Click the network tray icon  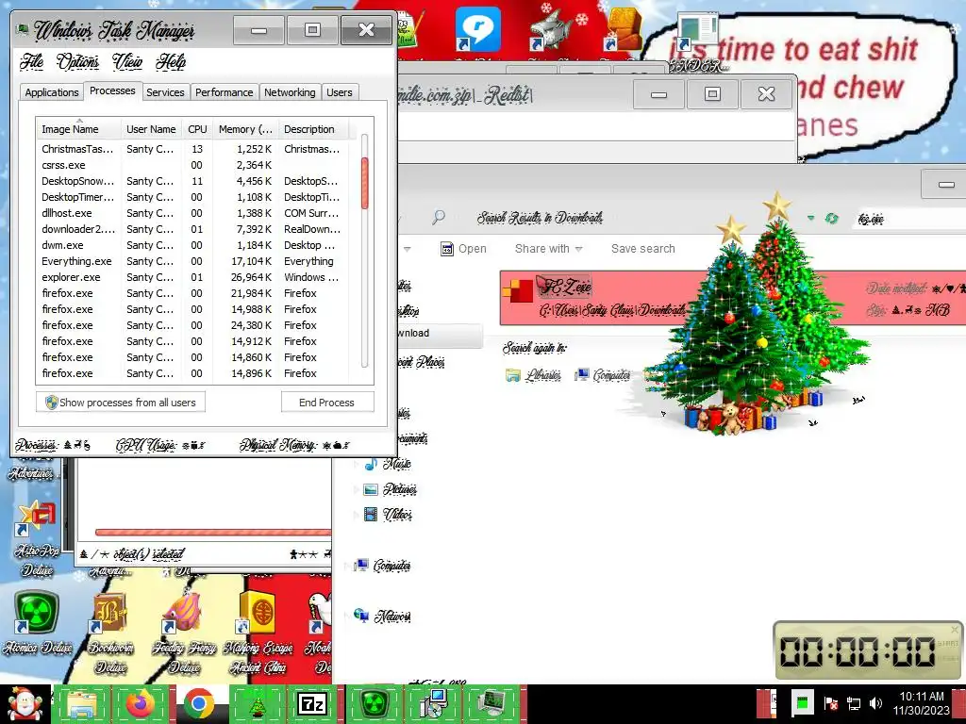pos(853,703)
